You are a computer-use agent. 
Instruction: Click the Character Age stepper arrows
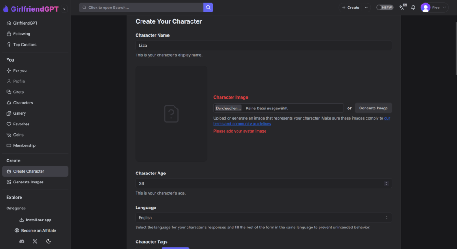(386, 183)
